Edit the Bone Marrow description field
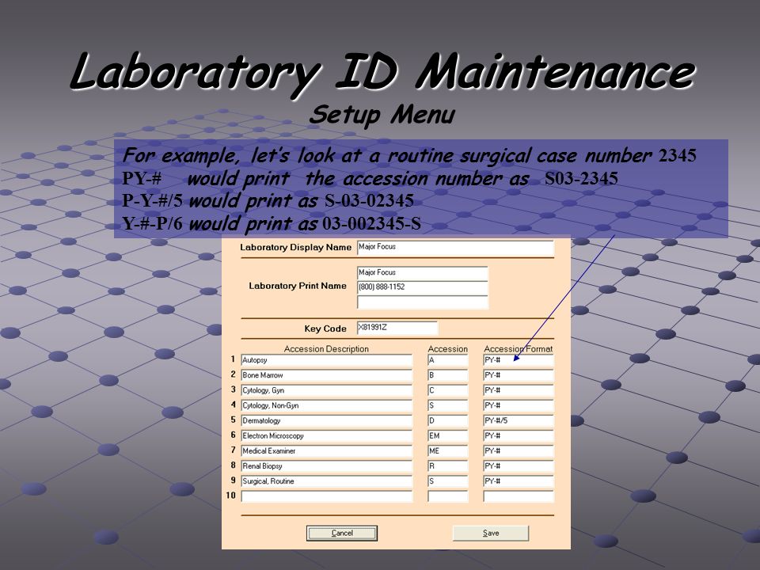This screenshot has height=570, width=760. tap(326, 375)
